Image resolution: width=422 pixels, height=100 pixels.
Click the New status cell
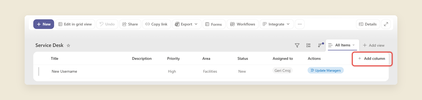click(242, 71)
